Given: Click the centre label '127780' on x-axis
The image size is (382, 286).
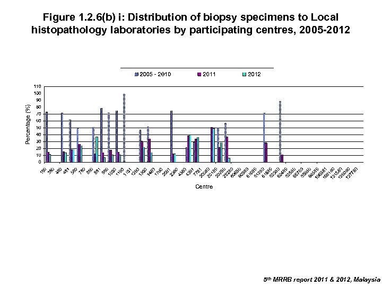Looking at the screenshot, I should 352,172.
